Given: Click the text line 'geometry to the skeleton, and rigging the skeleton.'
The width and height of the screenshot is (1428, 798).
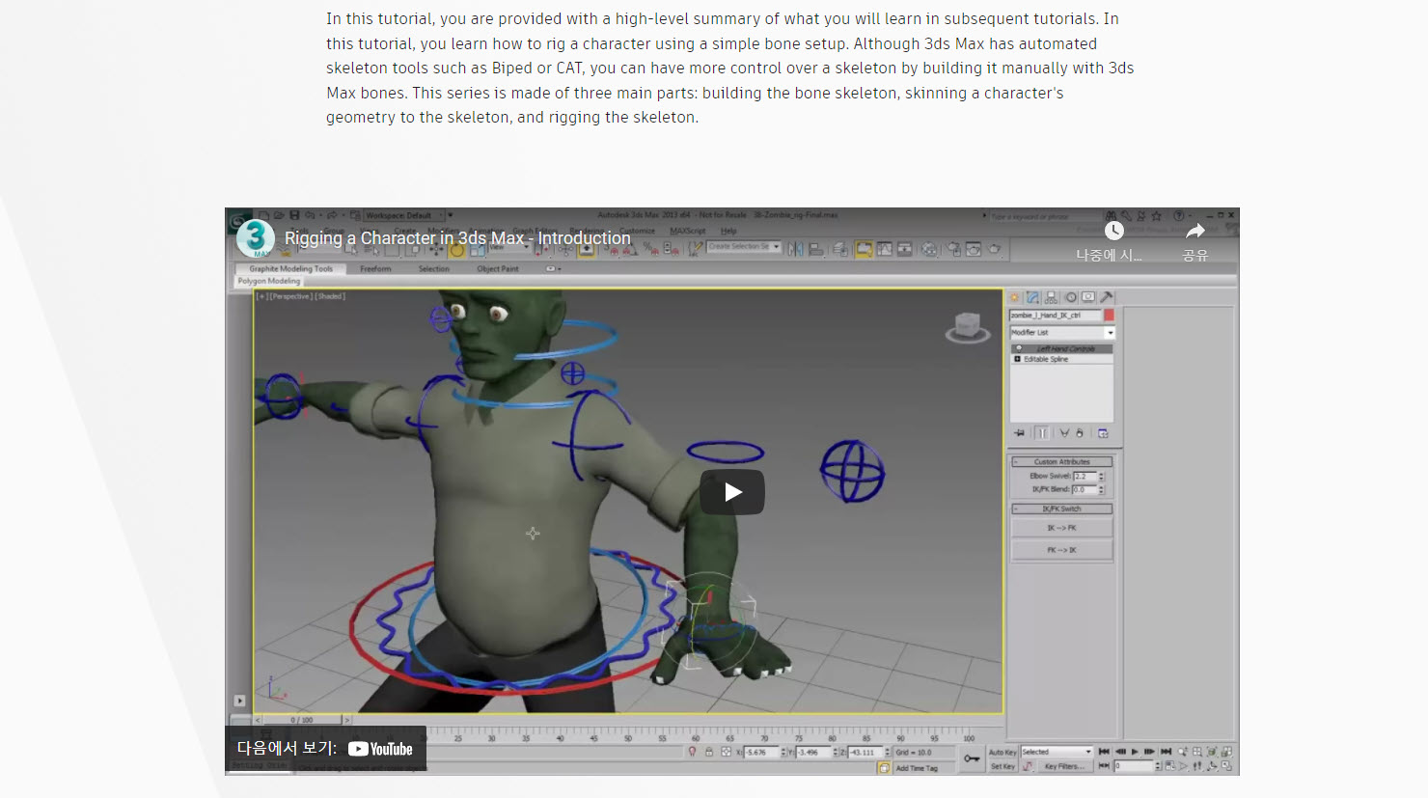Looking at the screenshot, I should pyautogui.click(x=512, y=117).
